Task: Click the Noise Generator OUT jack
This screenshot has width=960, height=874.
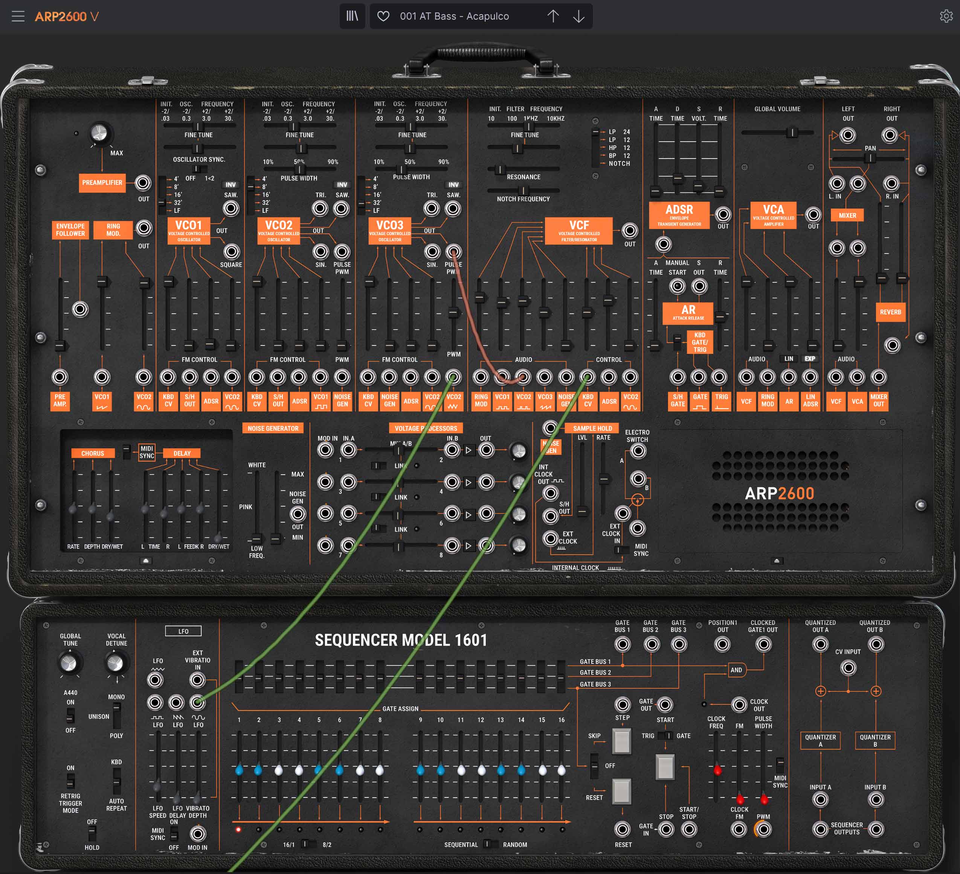Action: tap(298, 514)
